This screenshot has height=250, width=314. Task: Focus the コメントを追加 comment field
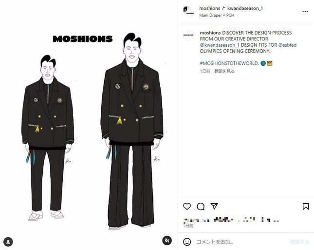point(240,242)
